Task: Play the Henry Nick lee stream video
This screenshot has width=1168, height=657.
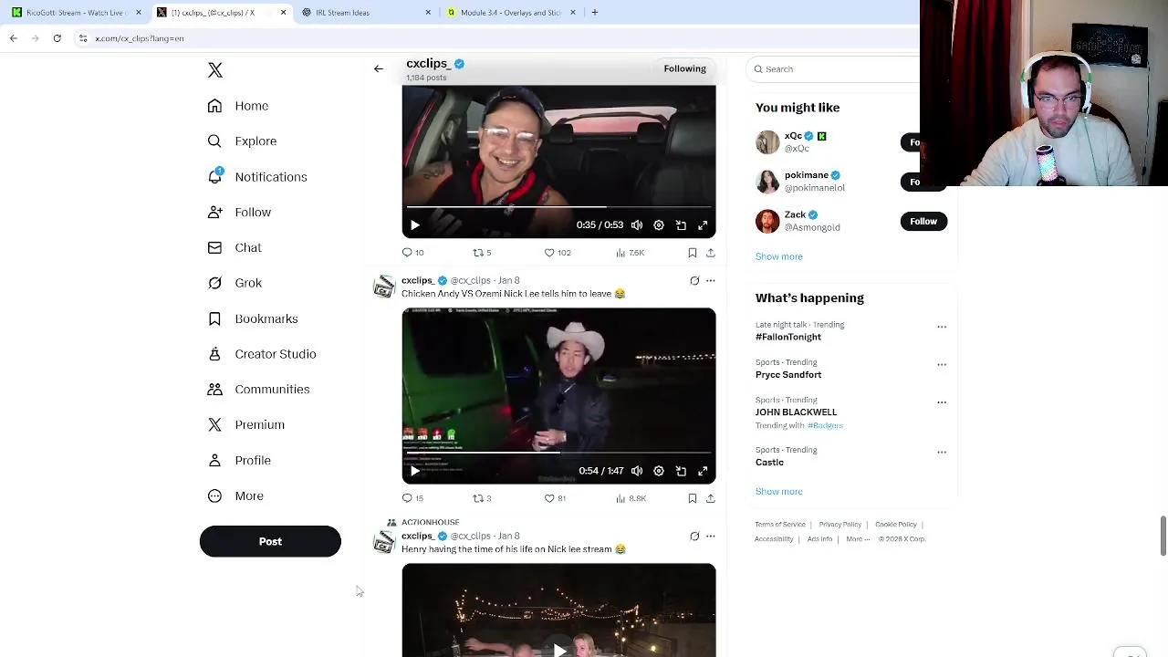Action: (x=558, y=649)
